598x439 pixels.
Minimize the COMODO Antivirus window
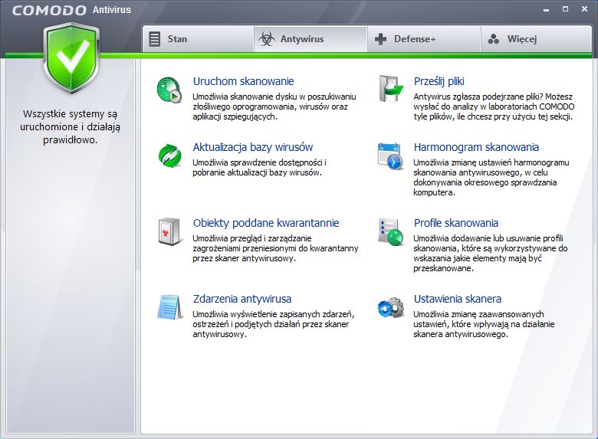click(x=546, y=9)
